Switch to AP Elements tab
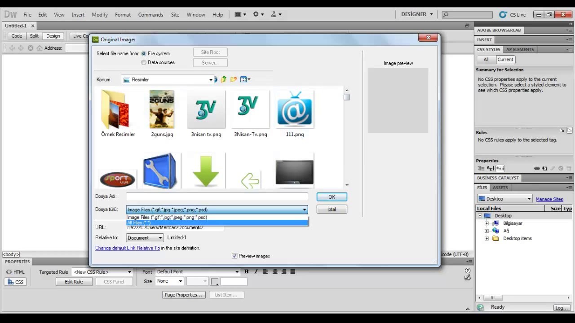The width and height of the screenshot is (575, 323). [x=520, y=49]
